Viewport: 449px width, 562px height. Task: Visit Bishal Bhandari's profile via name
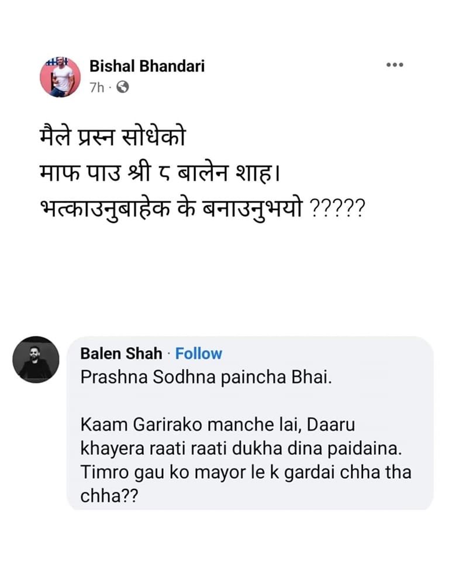click(x=147, y=66)
